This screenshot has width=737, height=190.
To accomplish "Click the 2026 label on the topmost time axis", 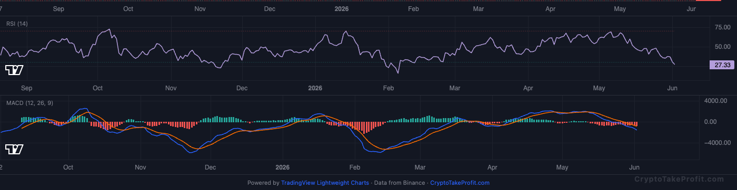I will [342, 9].
